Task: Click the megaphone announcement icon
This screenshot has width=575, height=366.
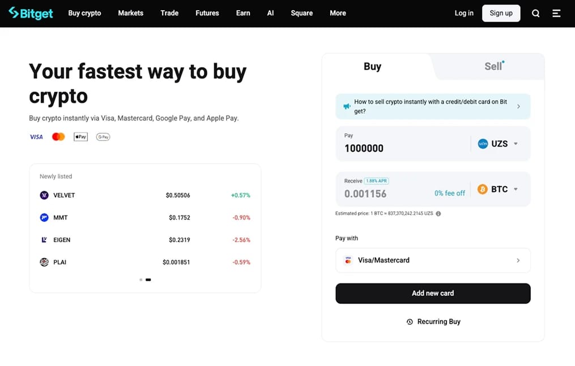Action: [347, 106]
